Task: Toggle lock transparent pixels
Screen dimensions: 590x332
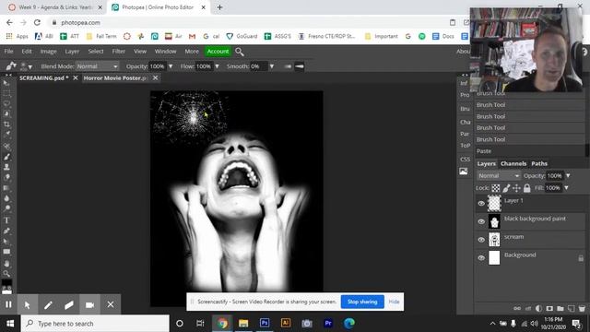Action: (x=496, y=188)
